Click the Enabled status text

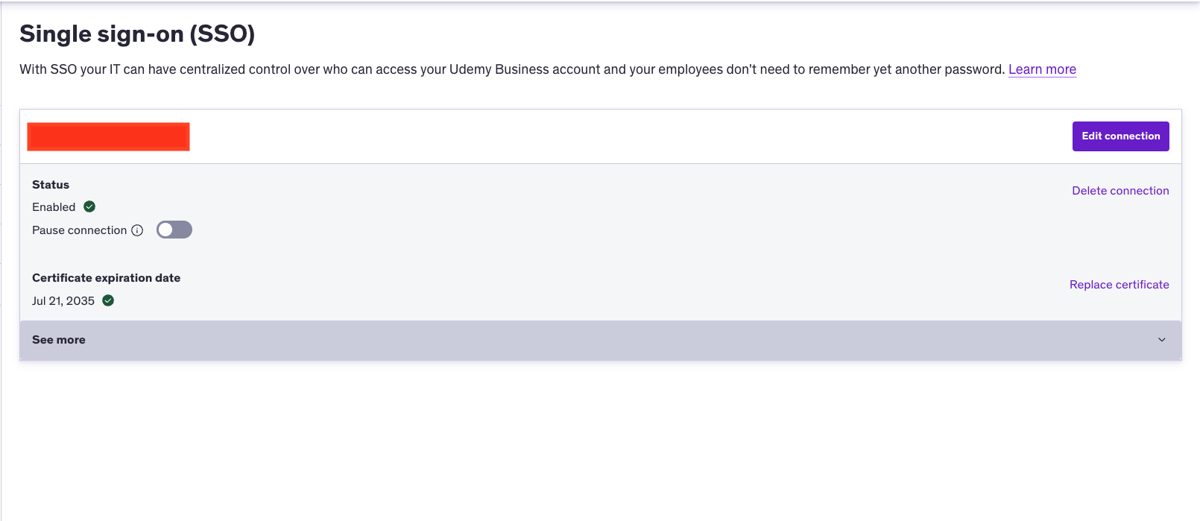[54, 207]
